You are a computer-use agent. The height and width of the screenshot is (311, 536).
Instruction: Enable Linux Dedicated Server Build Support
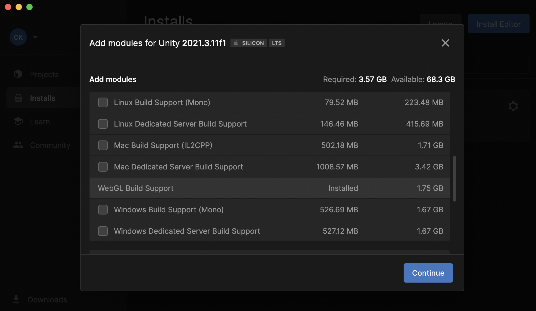[103, 124]
